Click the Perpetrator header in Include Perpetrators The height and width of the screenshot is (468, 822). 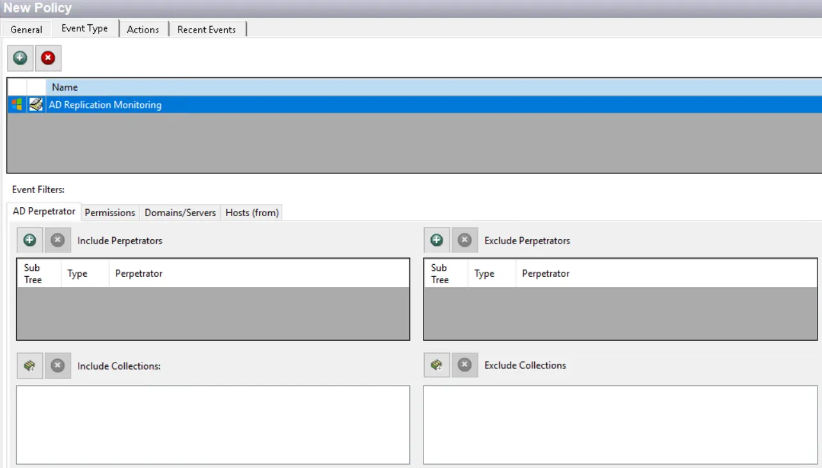[x=259, y=274]
